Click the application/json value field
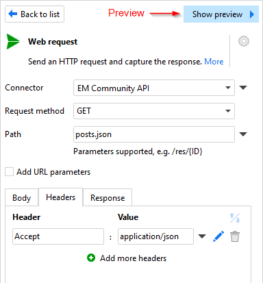 (x=155, y=236)
